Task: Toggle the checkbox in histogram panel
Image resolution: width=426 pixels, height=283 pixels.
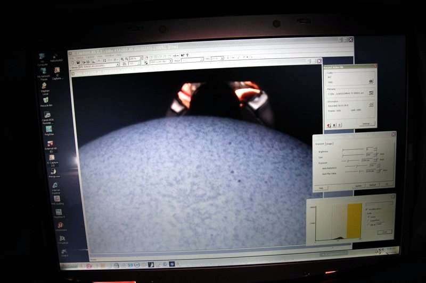Action: tap(367, 209)
